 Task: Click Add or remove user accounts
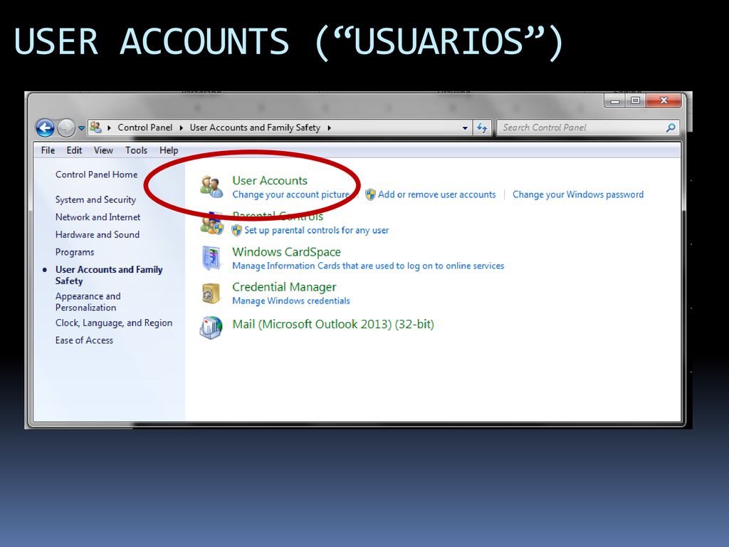[436, 194]
